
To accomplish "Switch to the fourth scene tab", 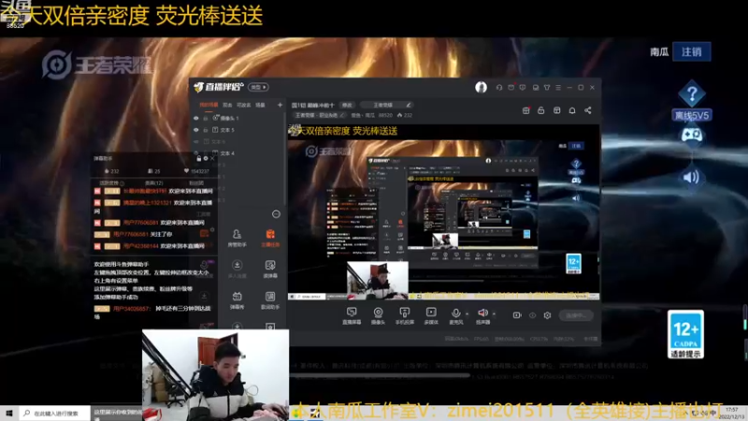I will coord(260,105).
